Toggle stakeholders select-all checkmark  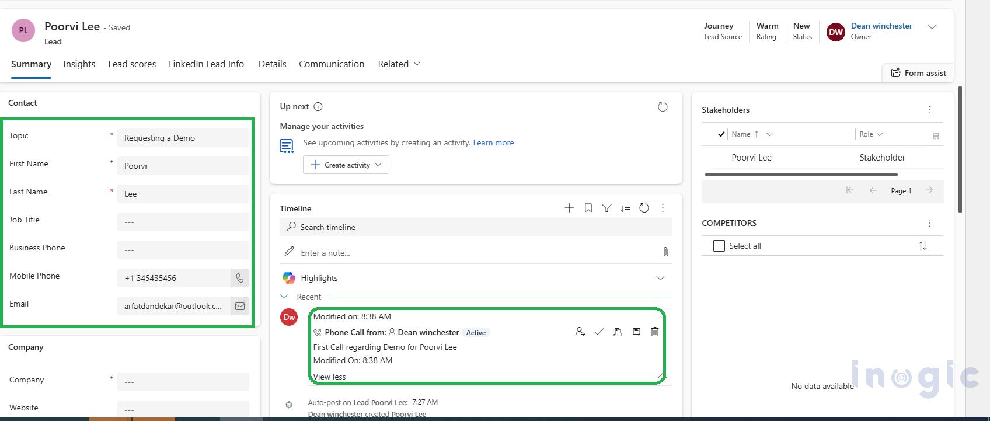pyautogui.click(x=721, y=134)
